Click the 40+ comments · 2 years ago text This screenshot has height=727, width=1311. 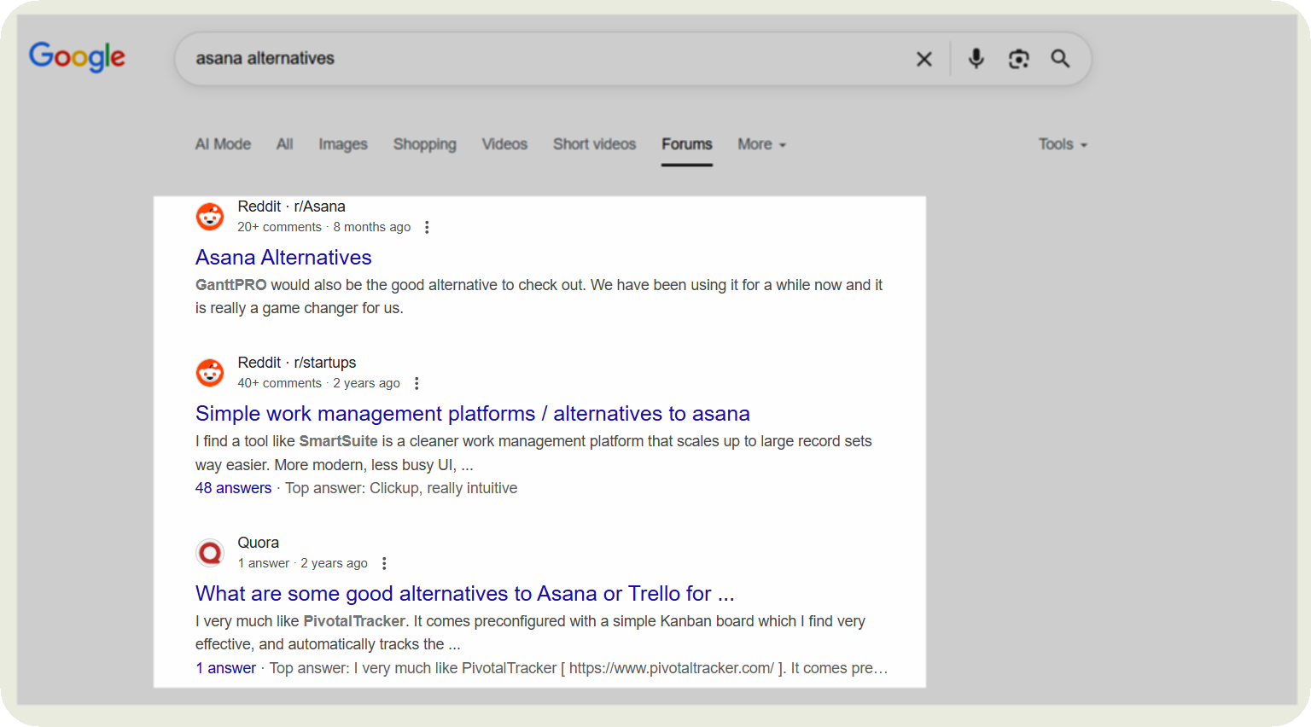click(318, 383)
